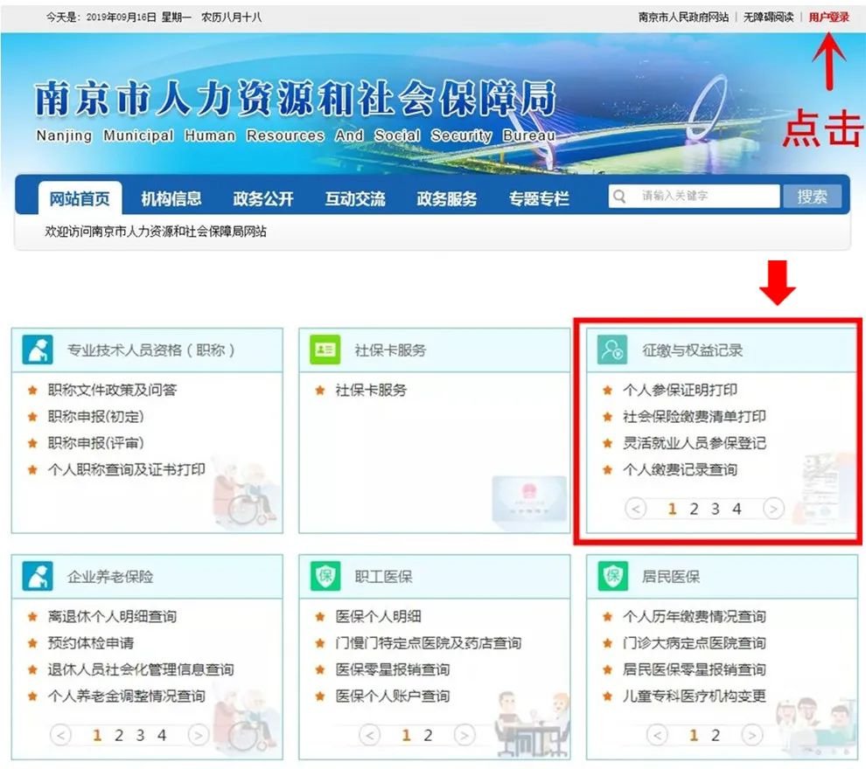Open the 机构信息 menu
Screen dimensions: 866x769
click(x=171, y=198)
